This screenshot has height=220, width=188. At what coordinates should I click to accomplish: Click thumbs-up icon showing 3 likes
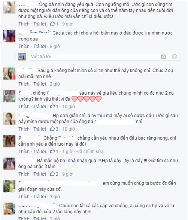click(x=52, y=129)
